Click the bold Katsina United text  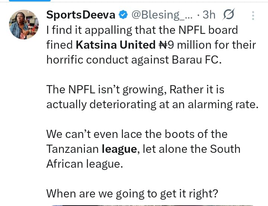point(115,45)
